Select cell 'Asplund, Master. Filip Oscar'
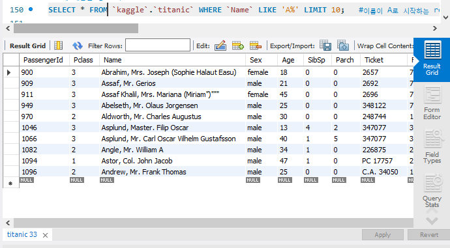This screenshot has width=450, height=248. coord(172,128)
